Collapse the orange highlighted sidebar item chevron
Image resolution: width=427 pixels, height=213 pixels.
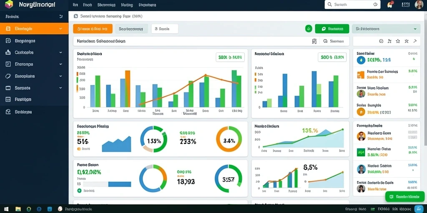point(60,29)
